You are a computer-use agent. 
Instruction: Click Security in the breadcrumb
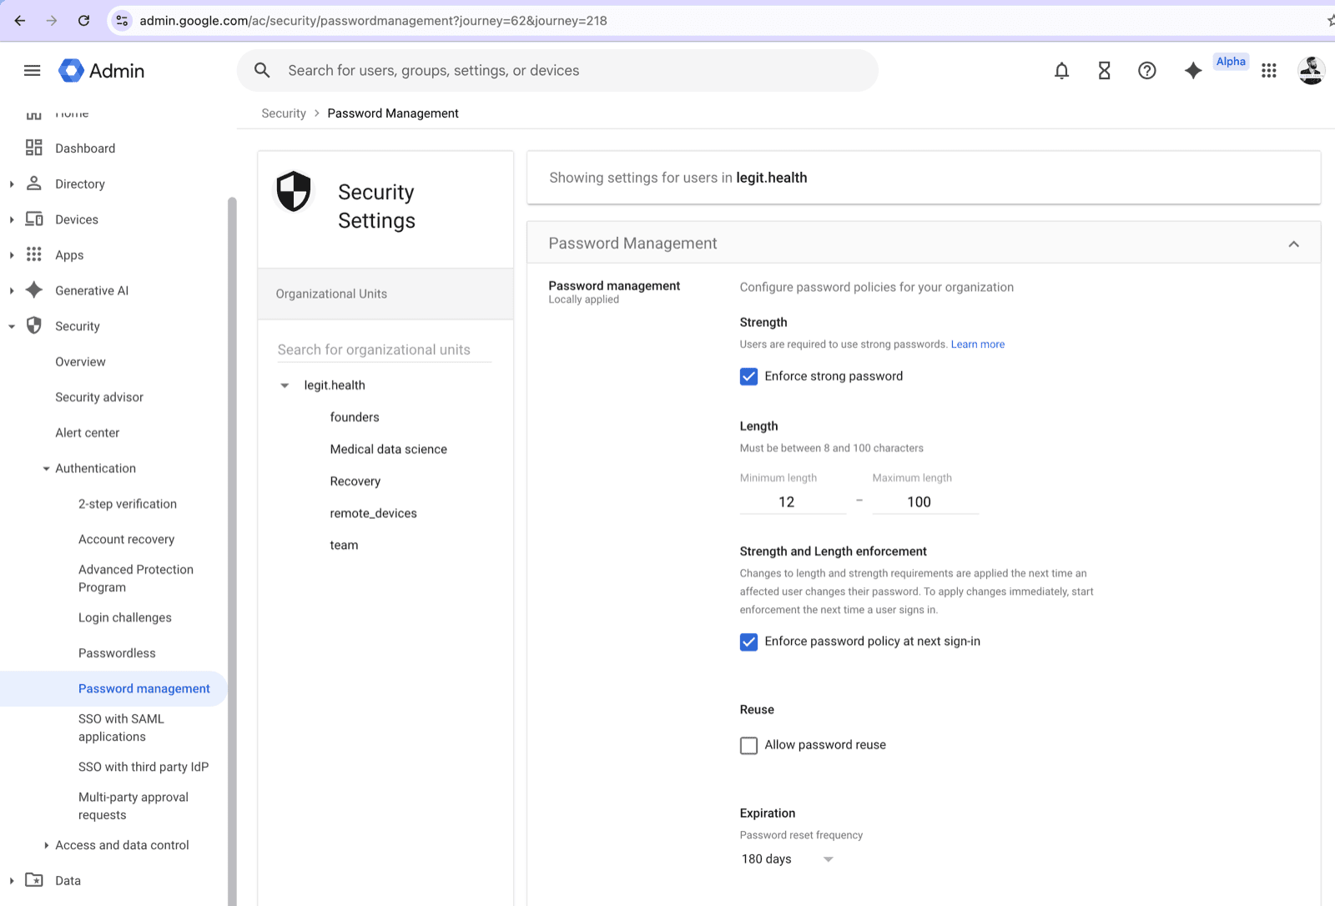coord(283,113)
